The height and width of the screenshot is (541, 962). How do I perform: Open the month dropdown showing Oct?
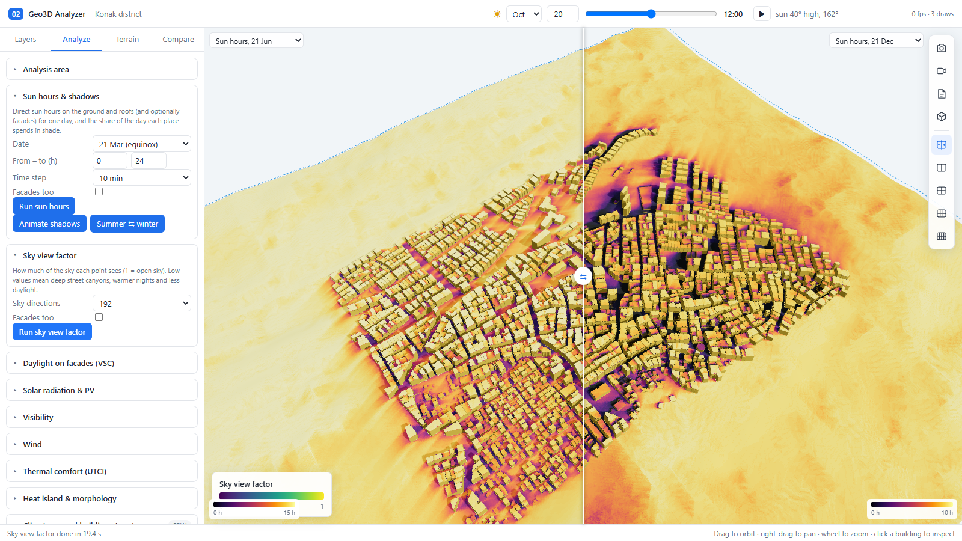point(524,14)
